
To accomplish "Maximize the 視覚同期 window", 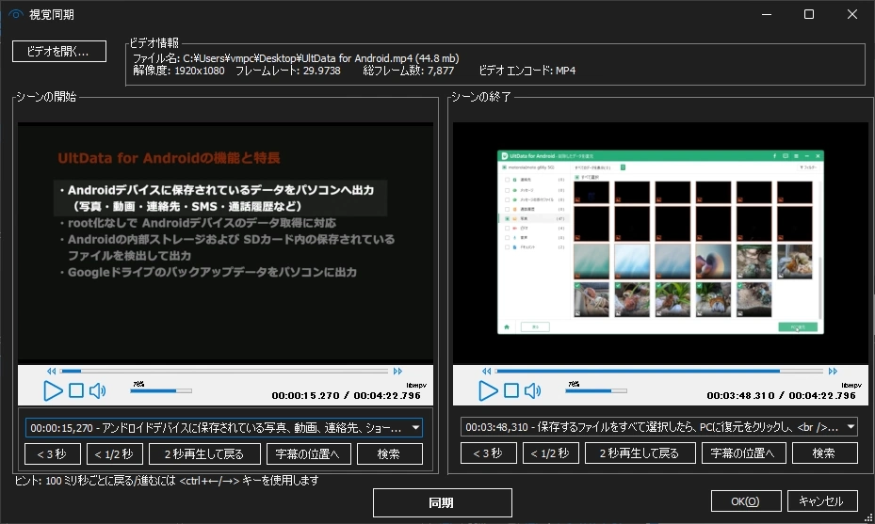I will coord(808,14).
